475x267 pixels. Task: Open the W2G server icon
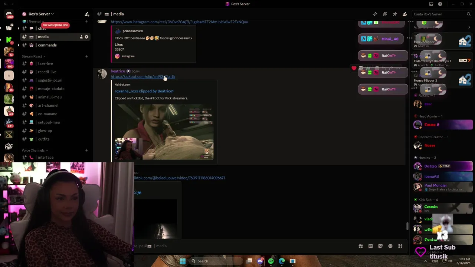click(x=9, y=146)
